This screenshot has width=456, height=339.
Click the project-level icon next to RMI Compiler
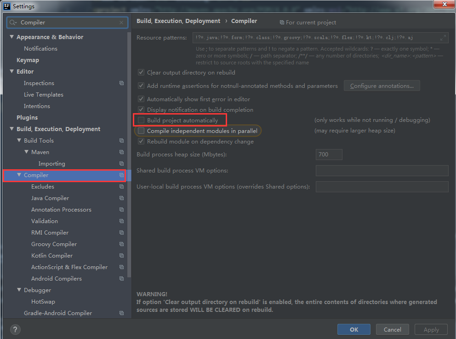[x=121, y=232]
